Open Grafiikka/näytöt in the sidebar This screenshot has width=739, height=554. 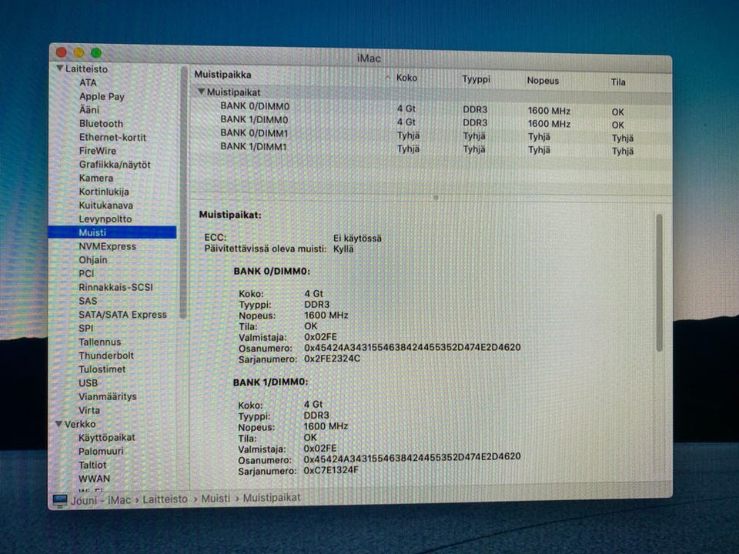click(x=115, y=165)
